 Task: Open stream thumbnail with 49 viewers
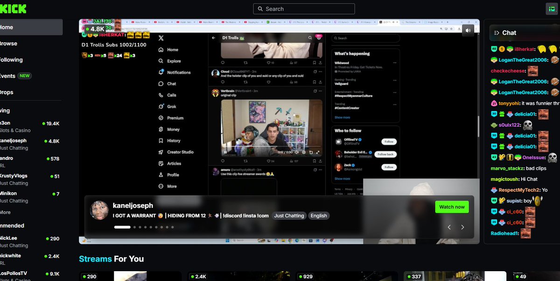[x=536, y=276]
